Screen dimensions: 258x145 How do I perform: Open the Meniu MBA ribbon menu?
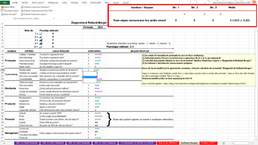click(x=10, y=7)
